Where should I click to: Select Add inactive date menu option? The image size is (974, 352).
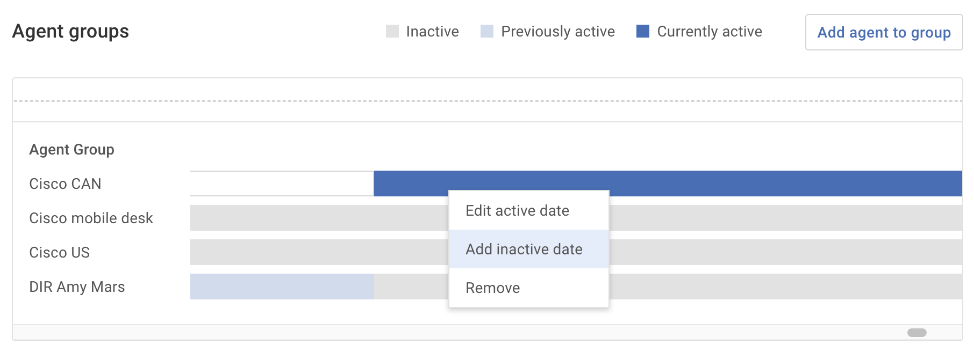[x=524, y=249]
